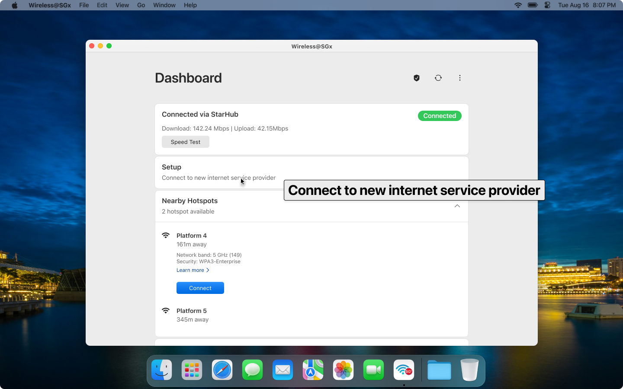This screenshot has height=389, width=623.
Task: Click the Wi-Fi icon next to Platform 4
Action: [x=166, y=235]
